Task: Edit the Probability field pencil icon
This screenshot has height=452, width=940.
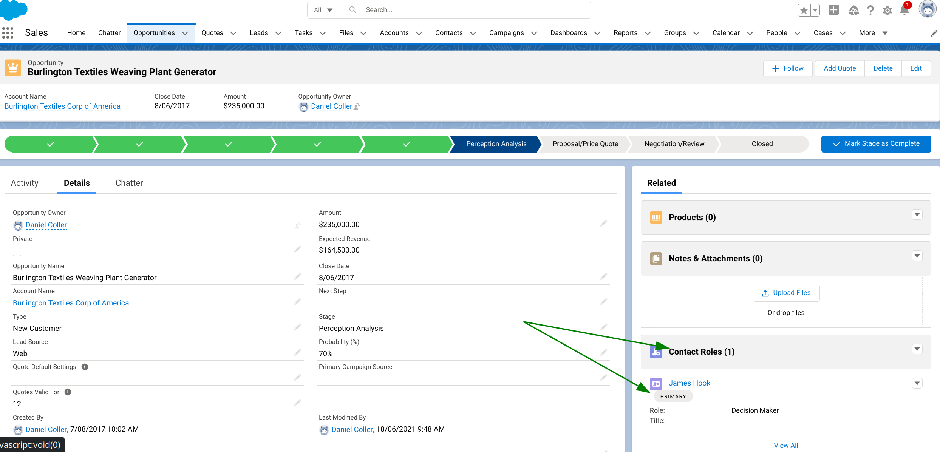Action: [x=604, y=352]
